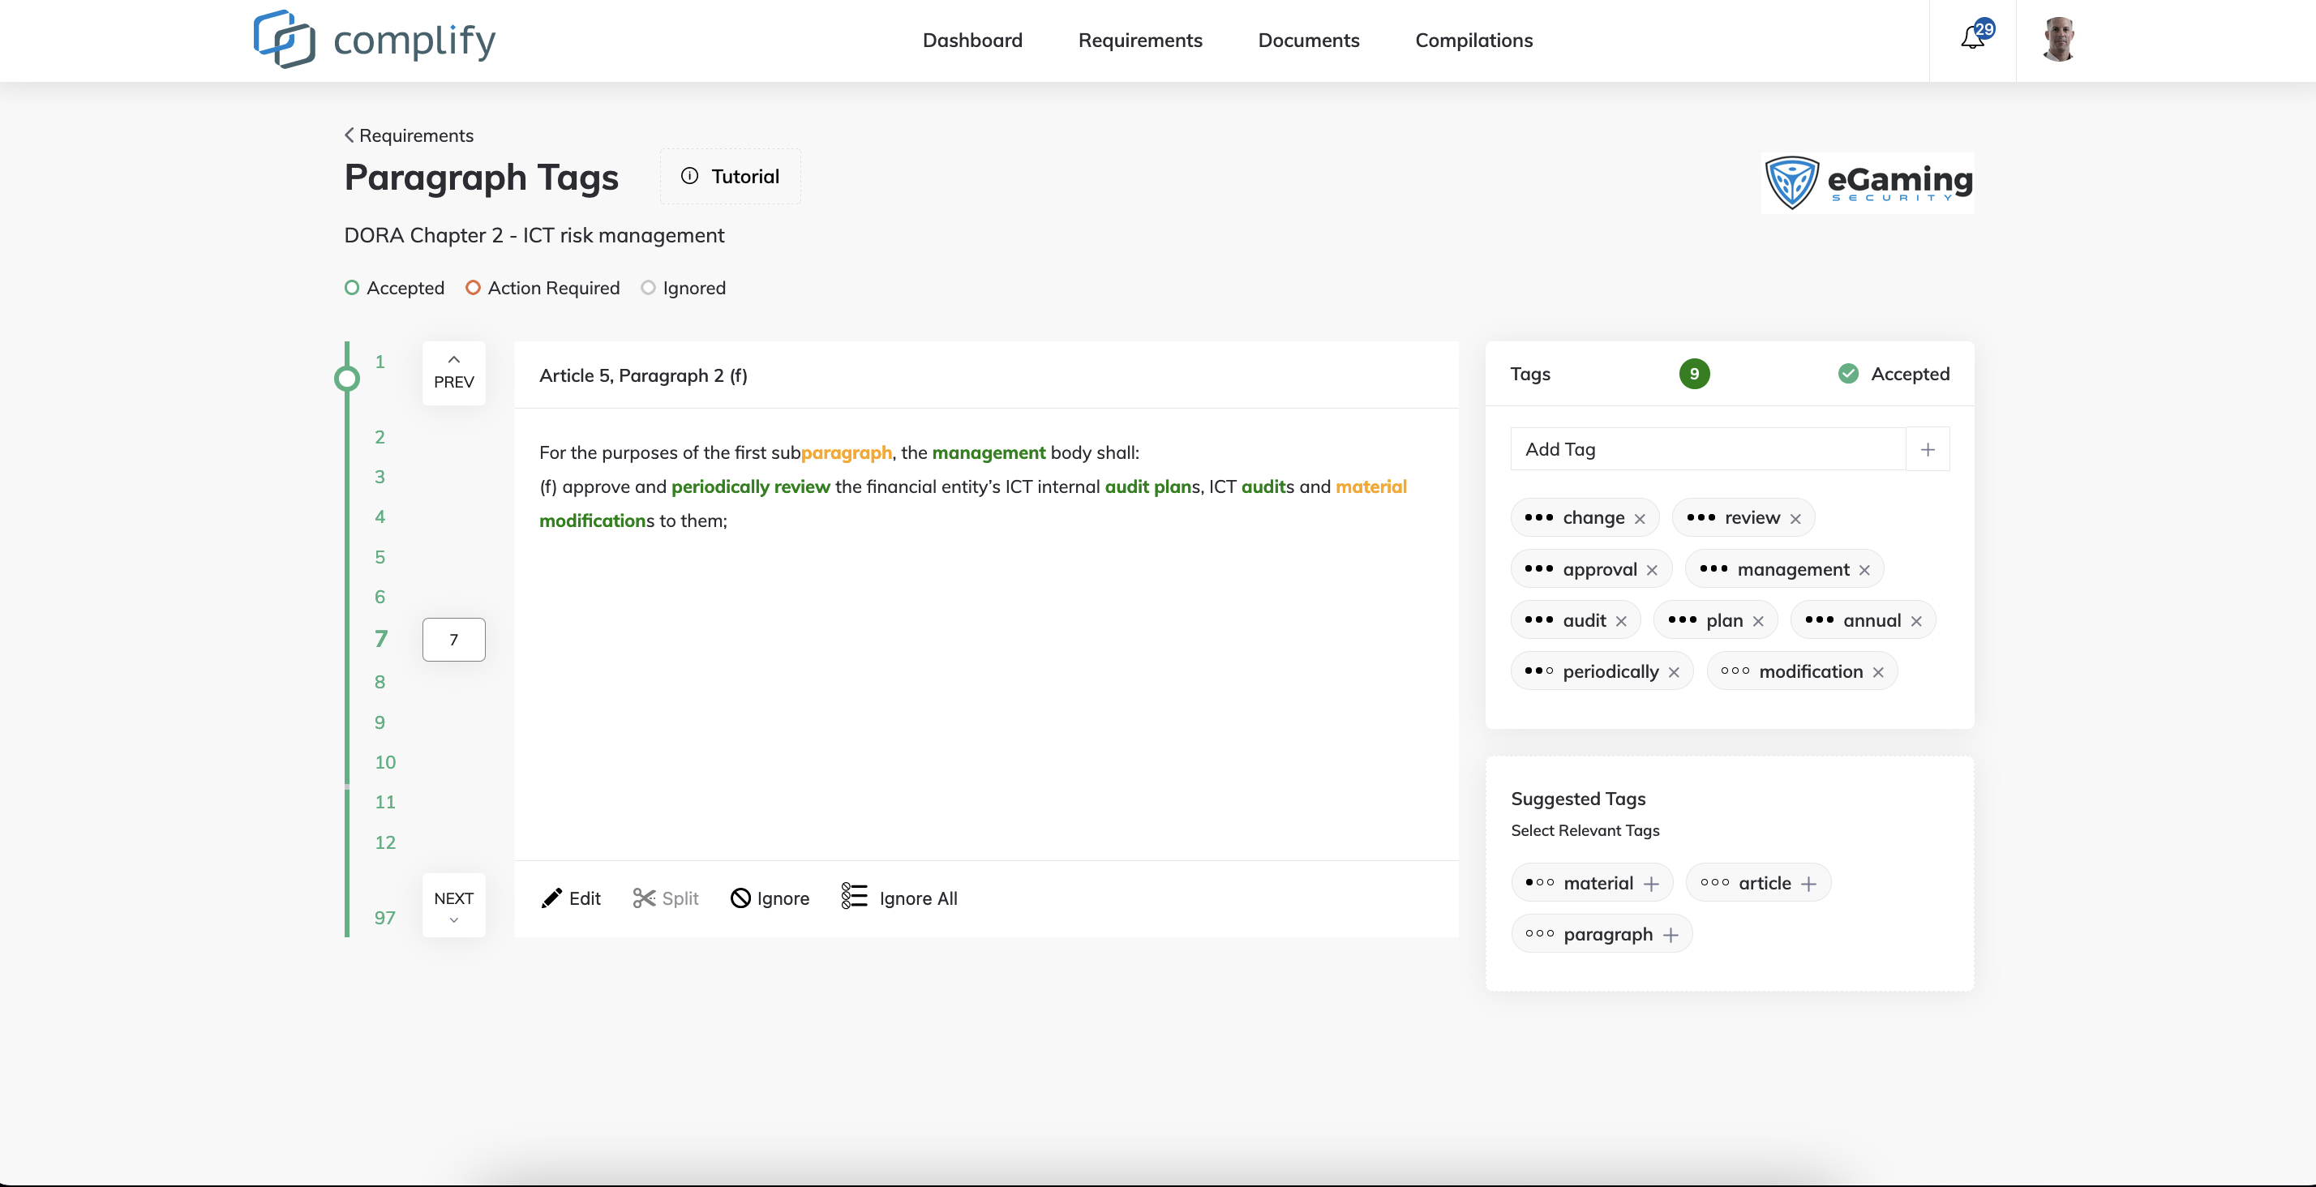
Task: Open the Compilations menu item
Action: pos(1473,41)
